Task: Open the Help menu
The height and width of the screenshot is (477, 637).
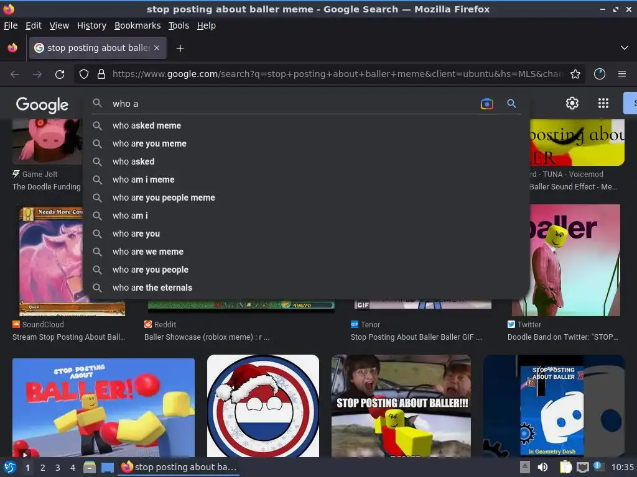Action: (207, 25)
